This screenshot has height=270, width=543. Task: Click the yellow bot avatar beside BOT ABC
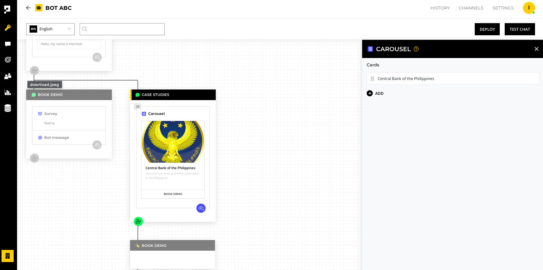coord(39,8)
